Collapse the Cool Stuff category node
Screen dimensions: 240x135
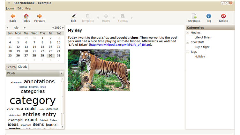[188, 42]
